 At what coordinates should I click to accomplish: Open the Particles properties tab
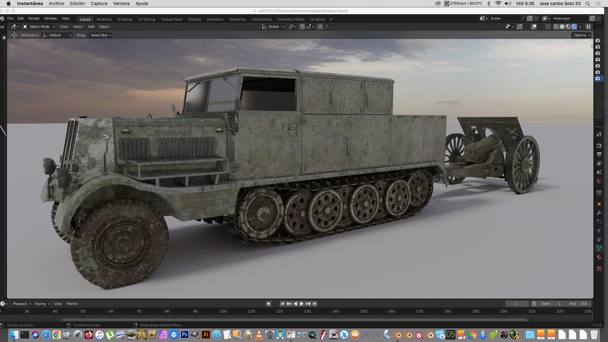tap(599, 222)
